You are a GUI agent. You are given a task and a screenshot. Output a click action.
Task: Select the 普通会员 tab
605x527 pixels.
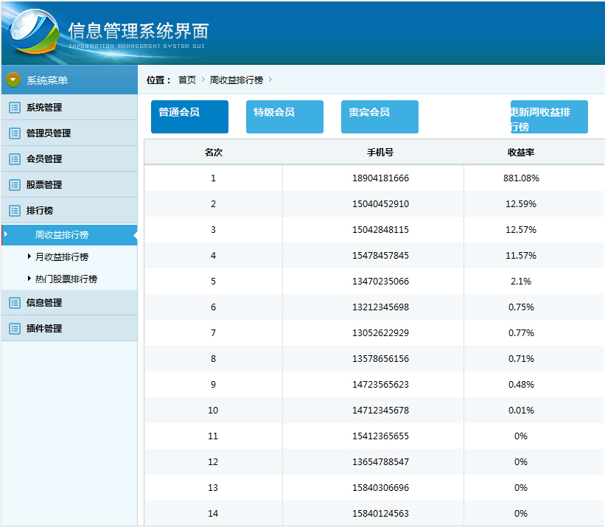[189, 116]
